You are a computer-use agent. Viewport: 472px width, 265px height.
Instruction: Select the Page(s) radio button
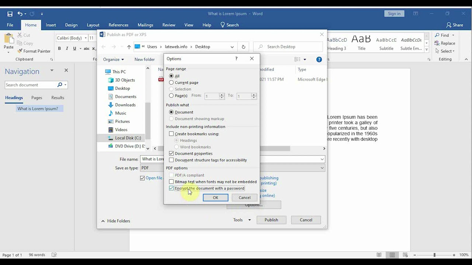[171, 96]
